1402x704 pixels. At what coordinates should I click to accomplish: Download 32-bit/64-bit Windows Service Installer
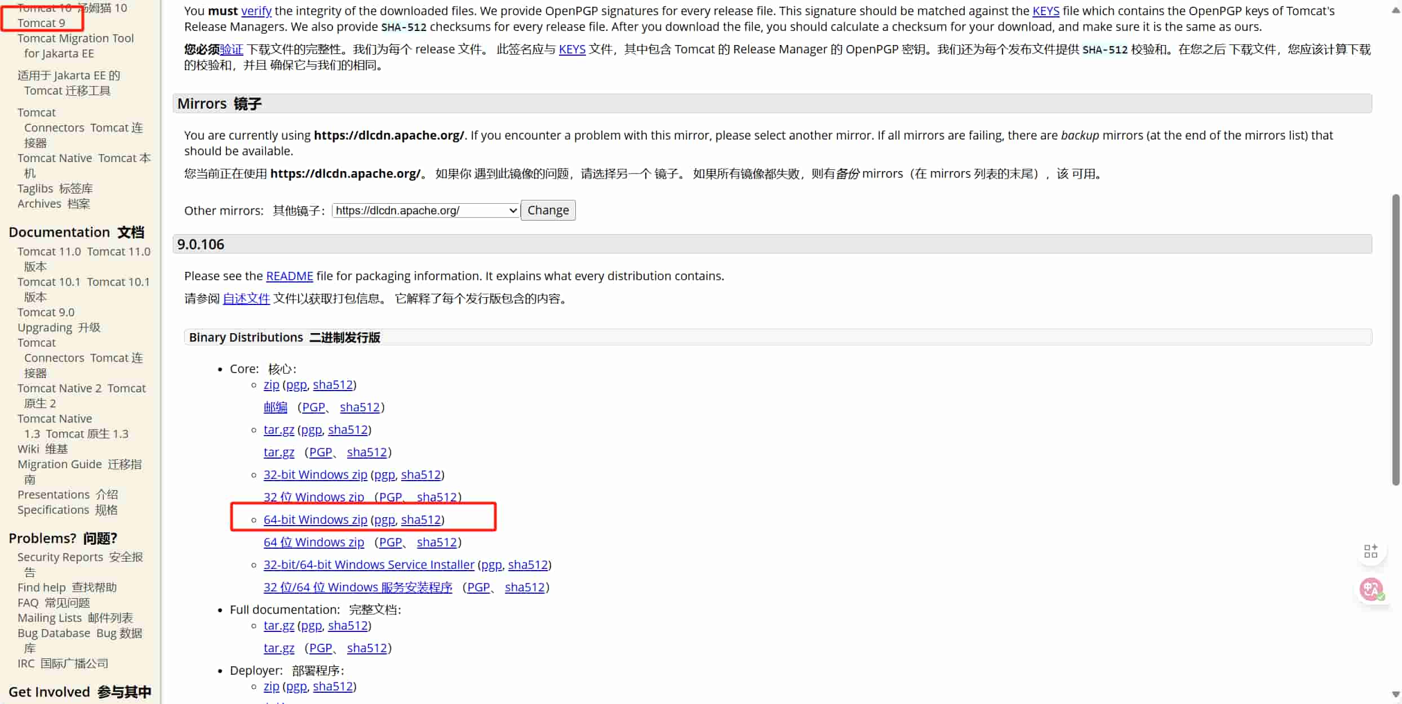click(x=369, y=564)
